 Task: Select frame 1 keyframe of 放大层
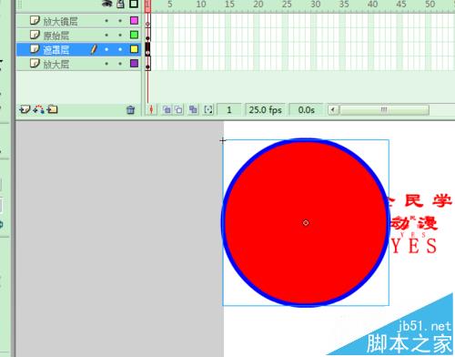[x=147, y=64]
